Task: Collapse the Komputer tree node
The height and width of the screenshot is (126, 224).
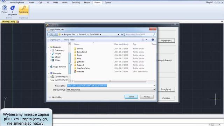Action: 49,73
